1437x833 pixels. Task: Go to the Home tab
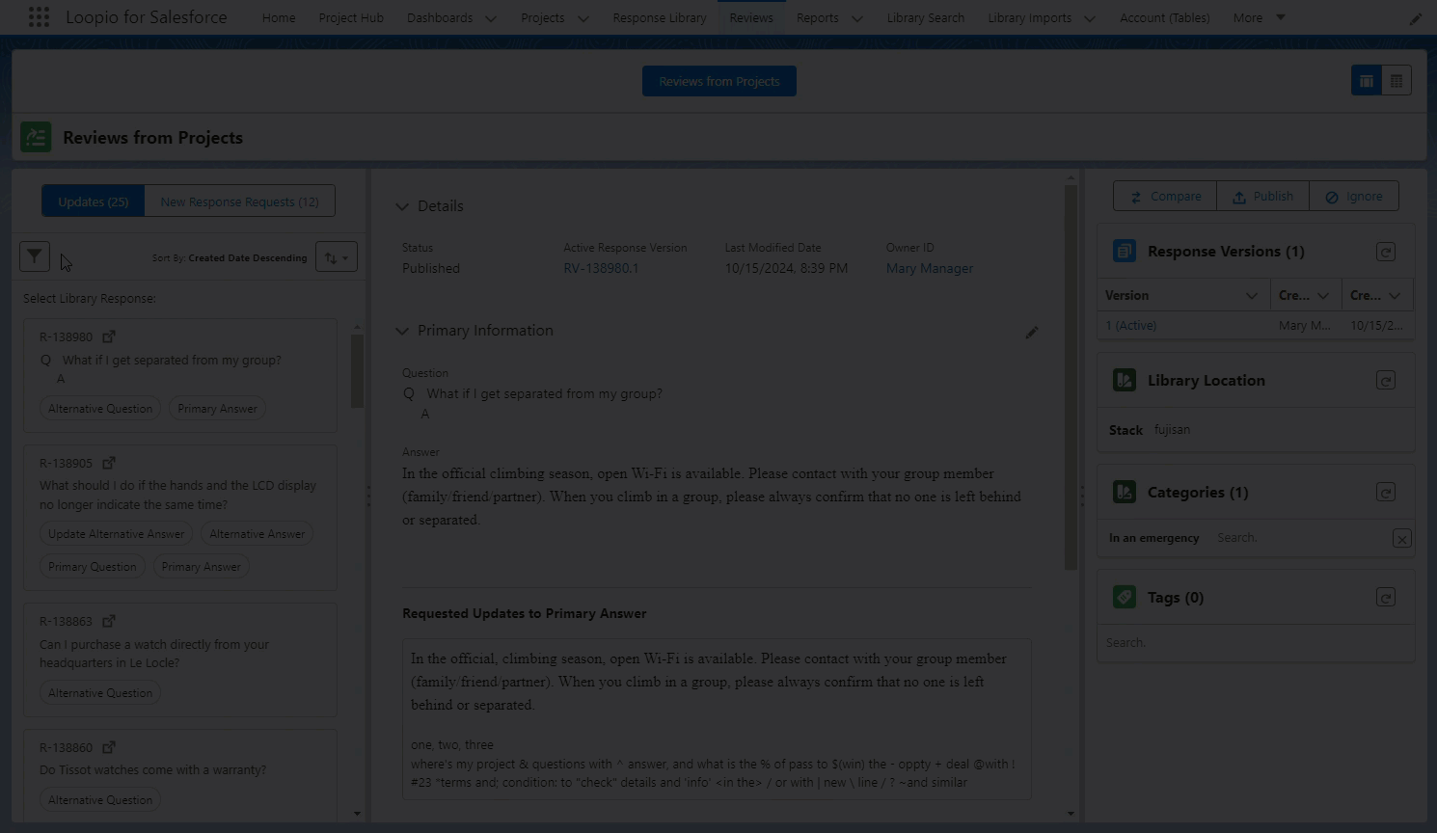[x=279, y=17]
